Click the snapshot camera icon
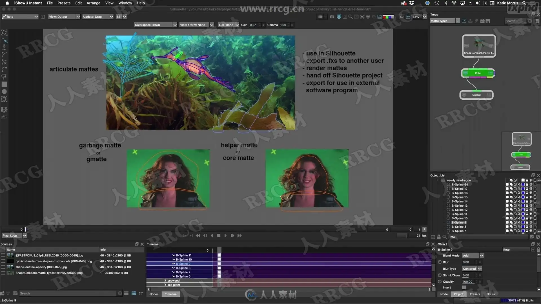This screenshot has height=304, width=541. click(x=332, y=17)
